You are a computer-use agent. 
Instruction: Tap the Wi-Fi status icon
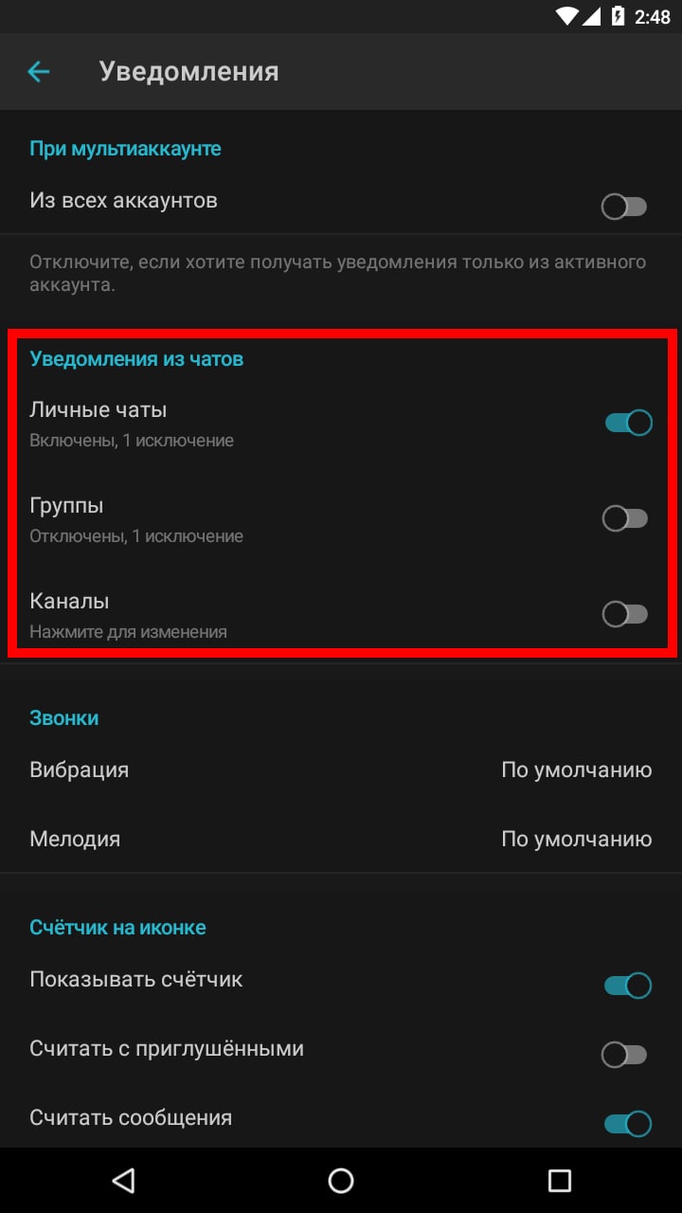[x=568, y=16]
